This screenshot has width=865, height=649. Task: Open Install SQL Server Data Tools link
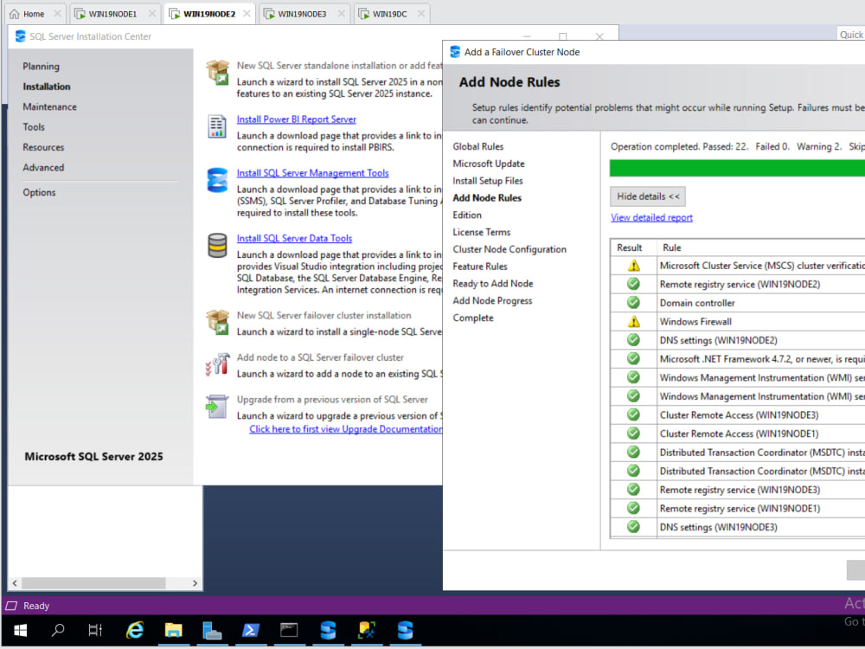[x=294, y=238]
